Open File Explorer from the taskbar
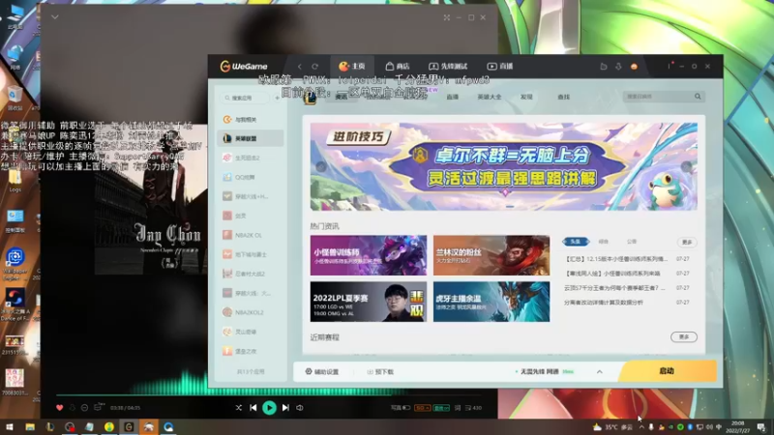This screenshot has width=774, height=435. point(30,427)
